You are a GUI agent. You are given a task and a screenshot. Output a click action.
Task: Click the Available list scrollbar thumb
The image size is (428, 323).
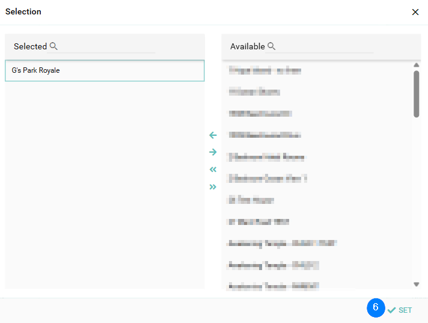[x=416, y=93]
